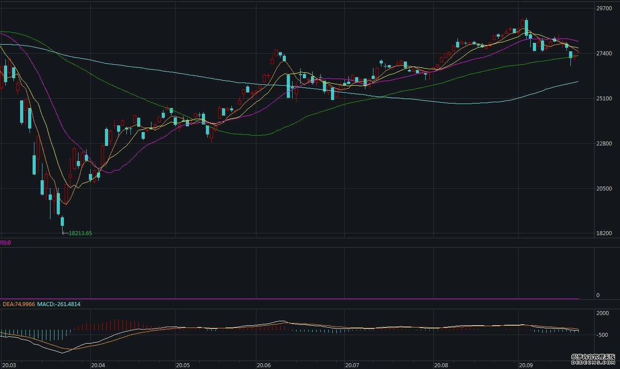Click the 20.09 date on time axis

(x=526, y=365)
